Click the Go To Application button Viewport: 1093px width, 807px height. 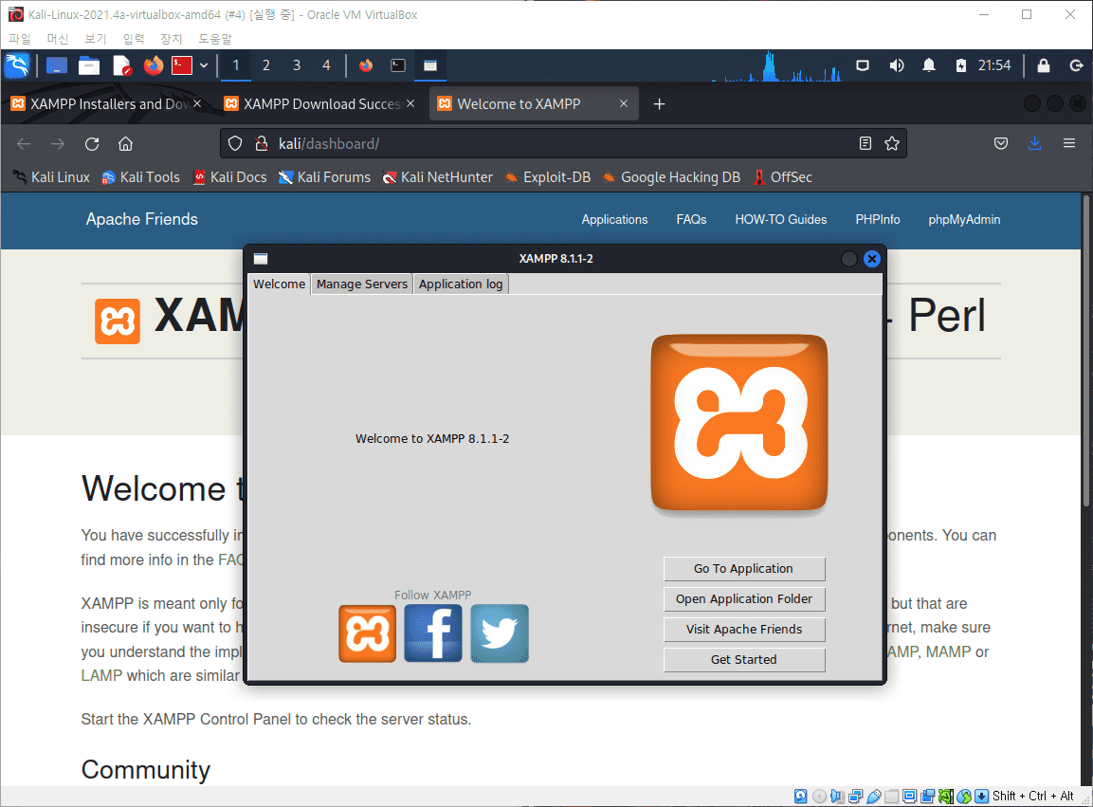[x=744, y=569]
